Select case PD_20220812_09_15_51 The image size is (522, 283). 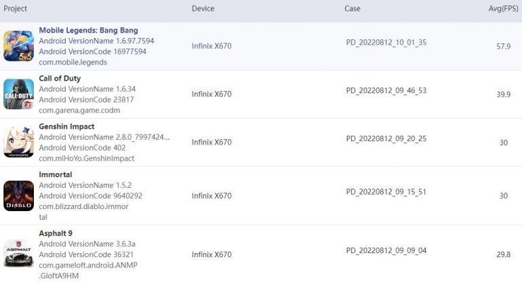[386, 192]
